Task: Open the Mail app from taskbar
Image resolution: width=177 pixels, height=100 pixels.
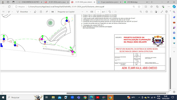Action: point(59,97)
